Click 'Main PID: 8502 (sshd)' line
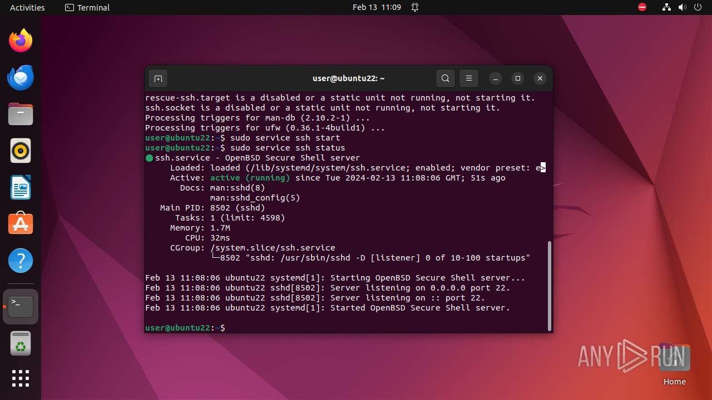The height and width of the screenshot is (400, 712). pyautogui.click(x=212, y=208)
